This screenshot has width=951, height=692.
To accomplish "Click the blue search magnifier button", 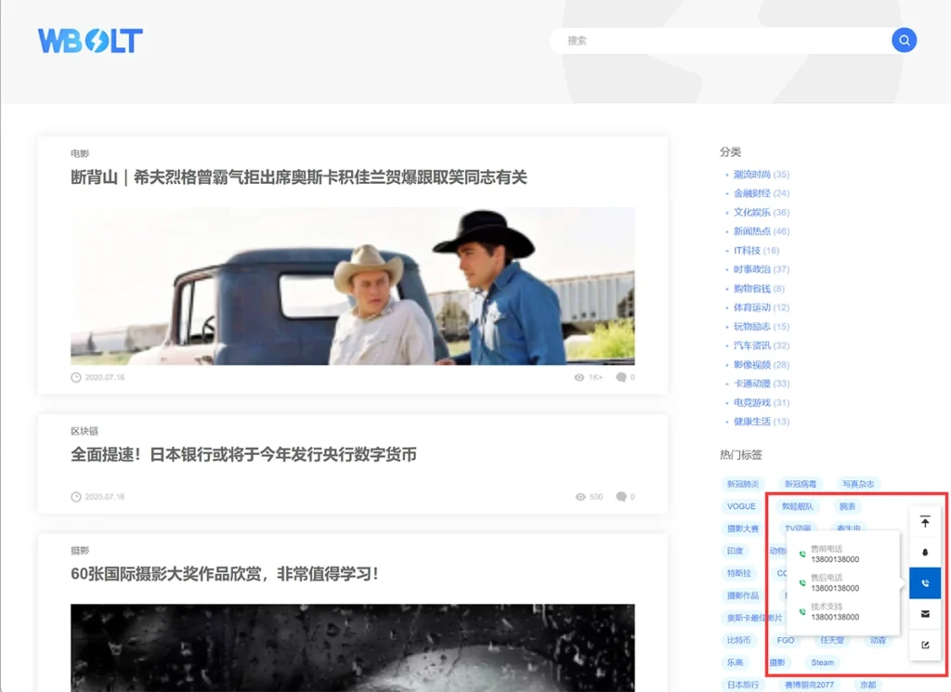I will pos(904,40).
